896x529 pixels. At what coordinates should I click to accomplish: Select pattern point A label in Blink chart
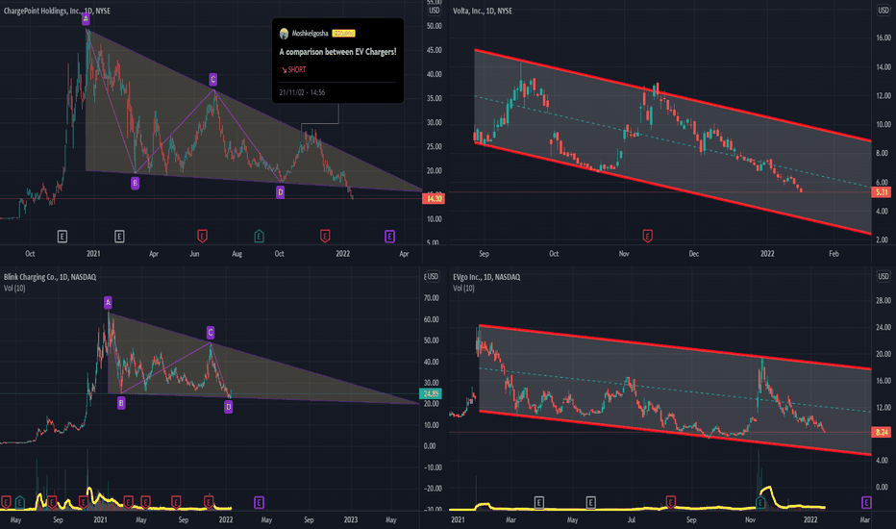(x=108, y=302)
